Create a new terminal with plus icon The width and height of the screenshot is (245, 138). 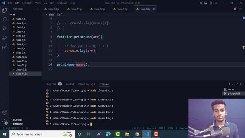(x=229, y=84)
